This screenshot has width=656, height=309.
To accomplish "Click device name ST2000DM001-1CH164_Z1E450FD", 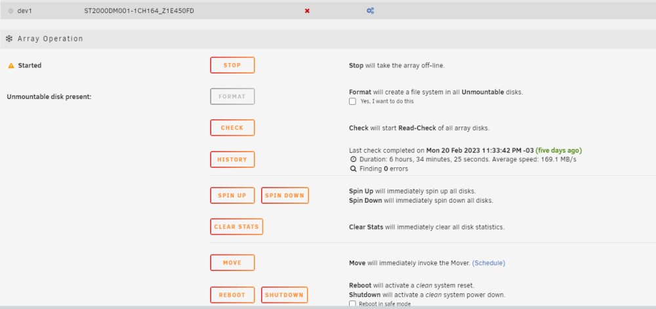I will tap(139, 11).
